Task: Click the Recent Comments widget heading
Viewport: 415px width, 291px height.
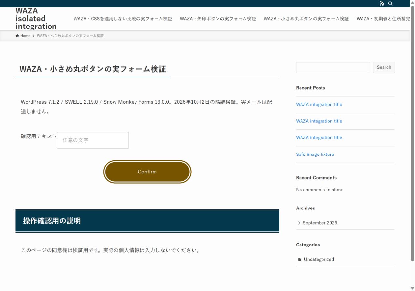Action: [x=316, y=178]
